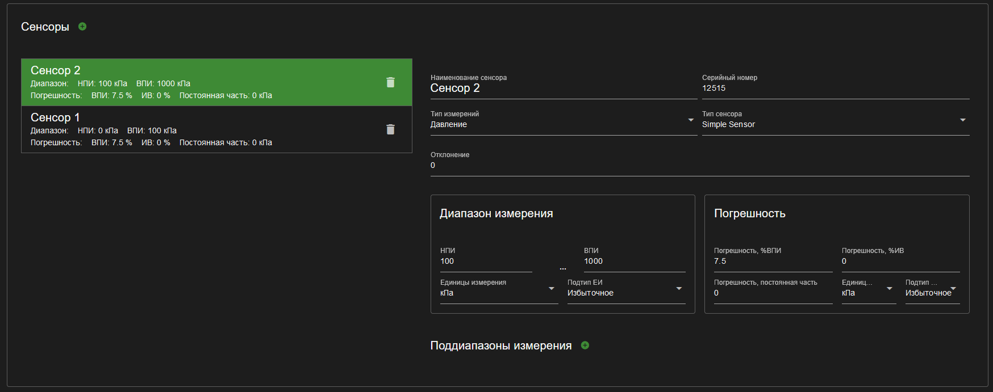Focus the Отклонение input field
The width and height of the screenshot is (993, 392).
click(700, 163)
